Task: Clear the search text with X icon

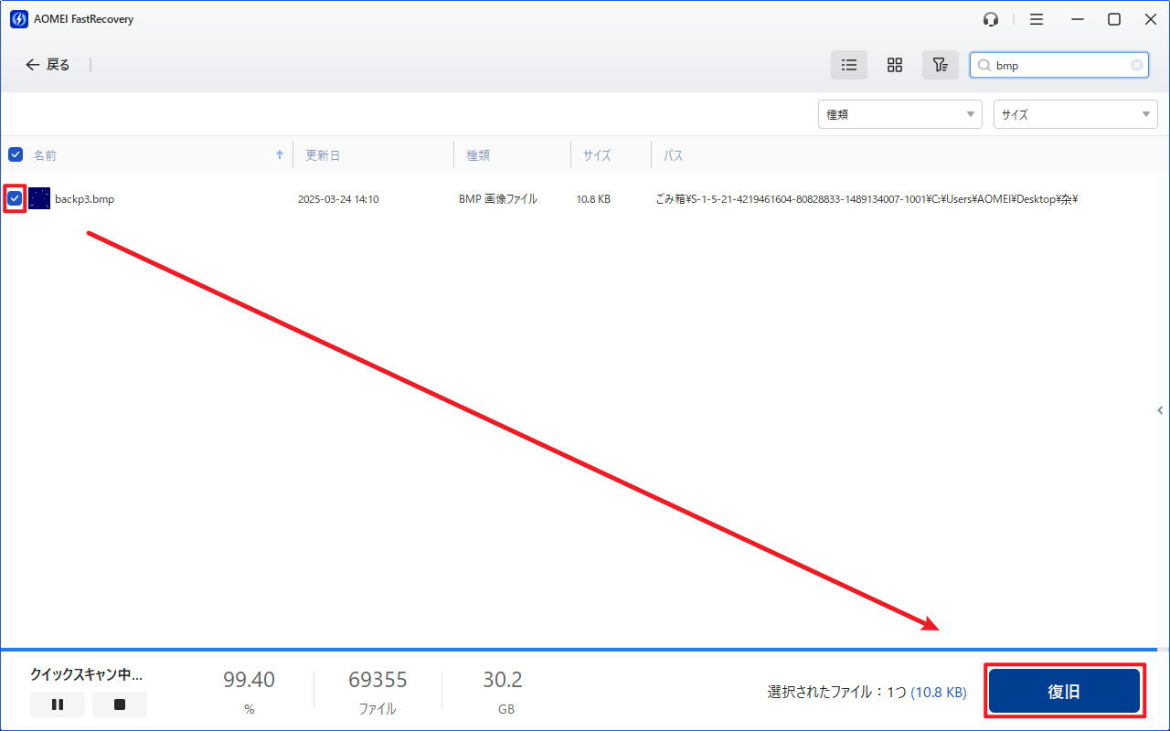Action: click(x=1136, y=65)
